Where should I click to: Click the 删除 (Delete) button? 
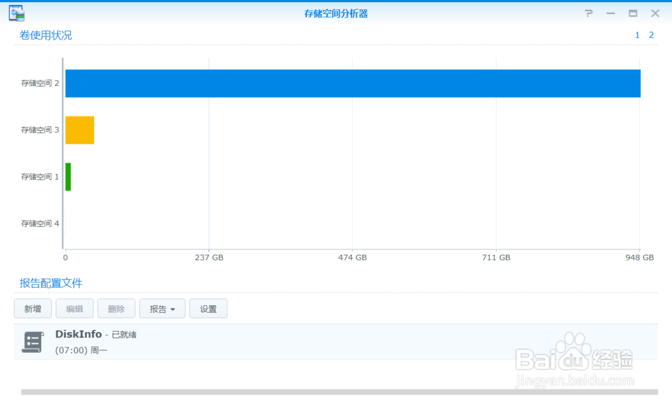pos(116,309)
